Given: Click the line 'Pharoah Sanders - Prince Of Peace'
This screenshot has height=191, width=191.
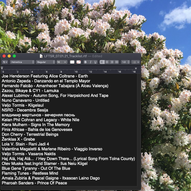Looking at the screenshot, I should pyautogui.click(x=34, y=183).
